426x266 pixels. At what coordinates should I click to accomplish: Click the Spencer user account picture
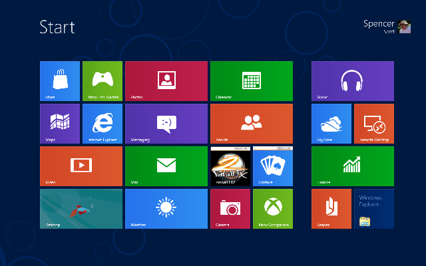pyautogui.click(x=405, y=26)
